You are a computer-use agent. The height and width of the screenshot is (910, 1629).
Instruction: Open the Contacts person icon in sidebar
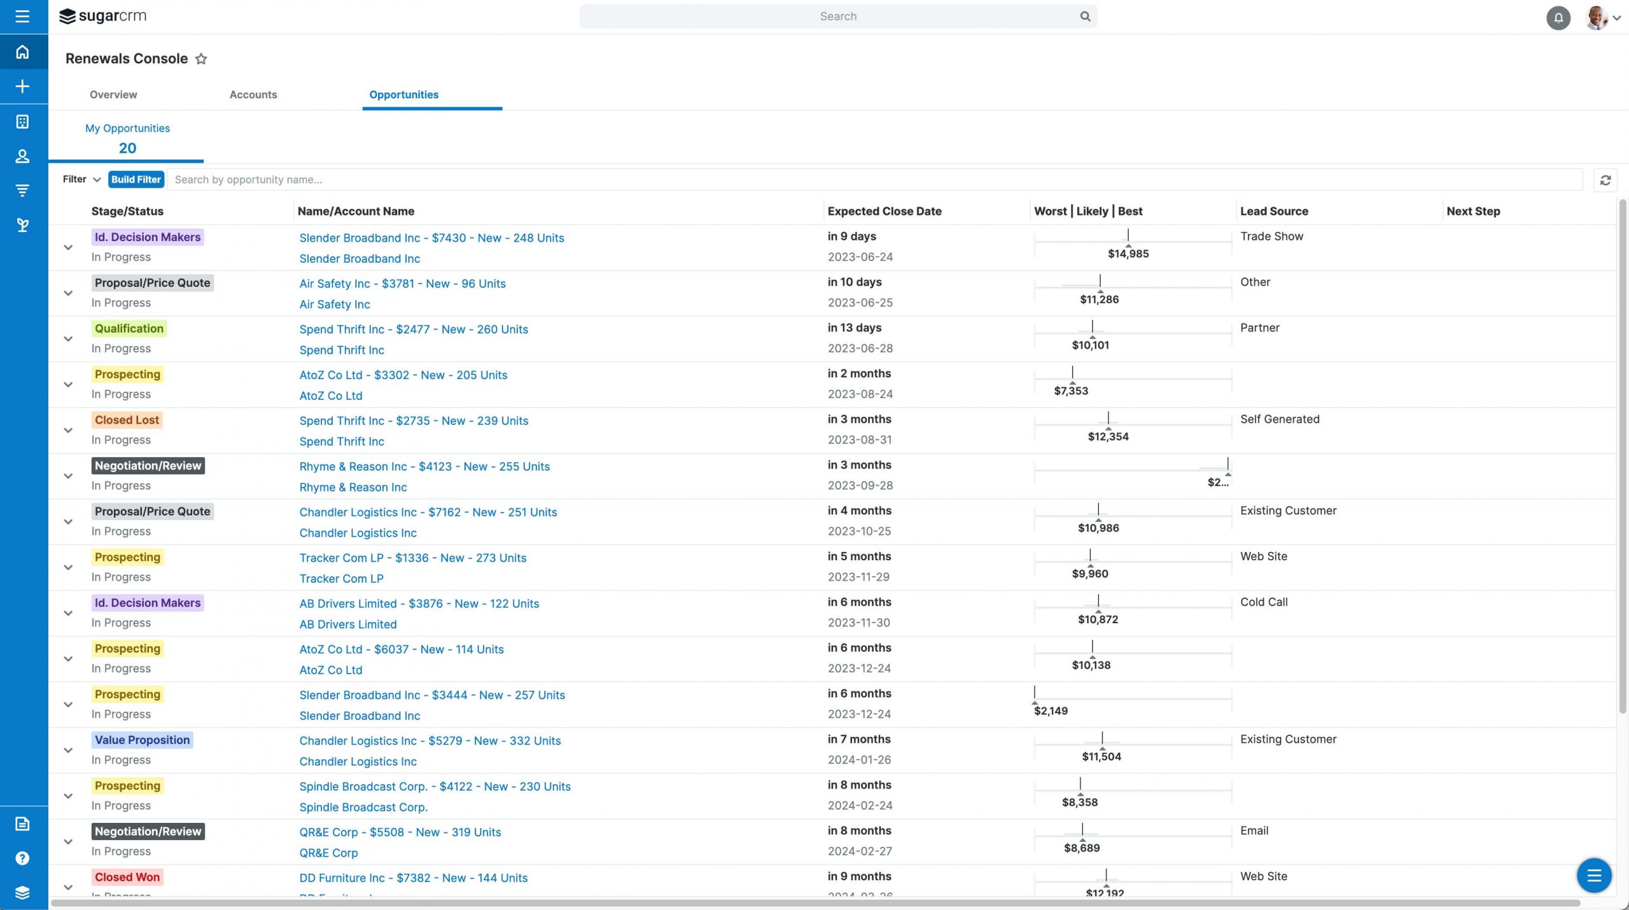(22, 156)
